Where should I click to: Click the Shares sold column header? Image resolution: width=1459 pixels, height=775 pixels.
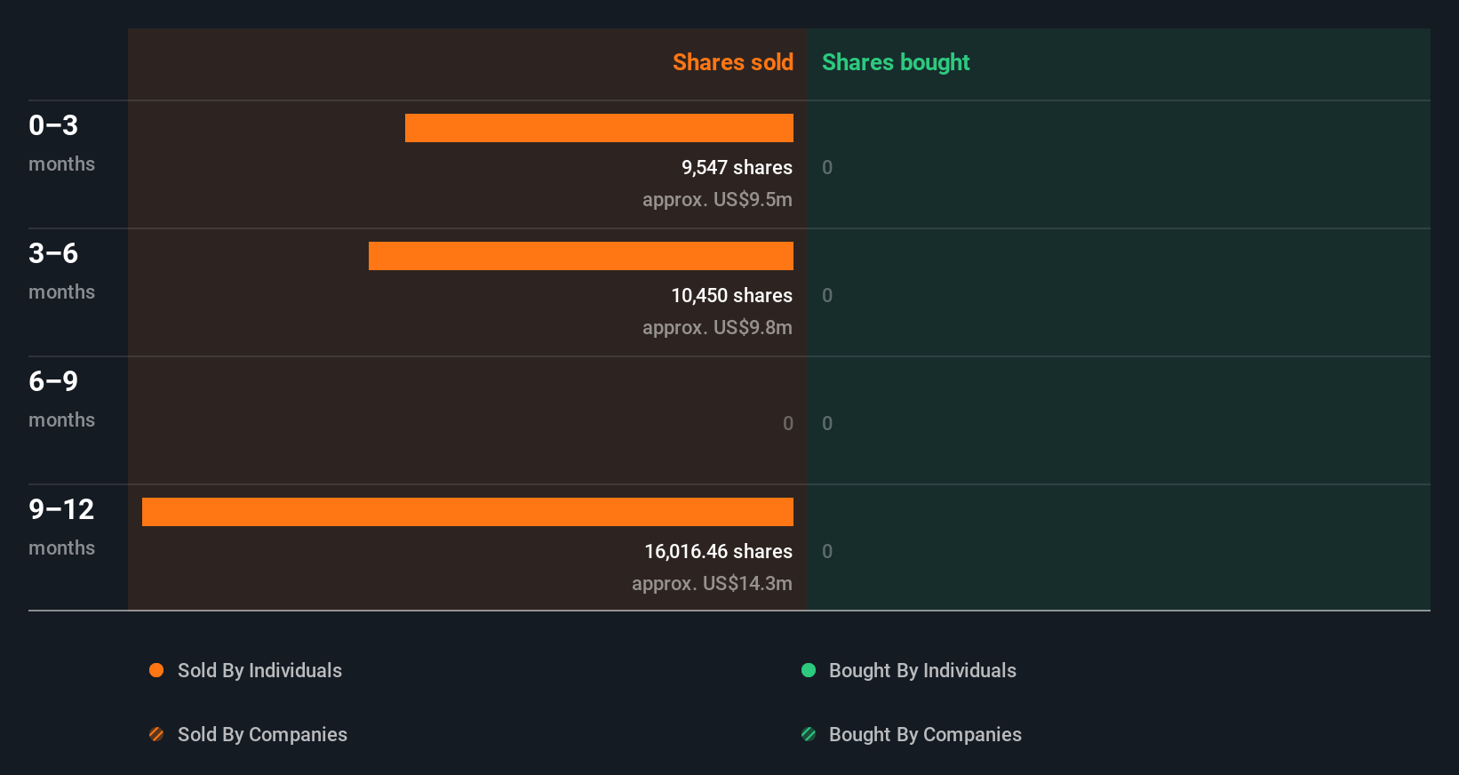click(733, 62)
